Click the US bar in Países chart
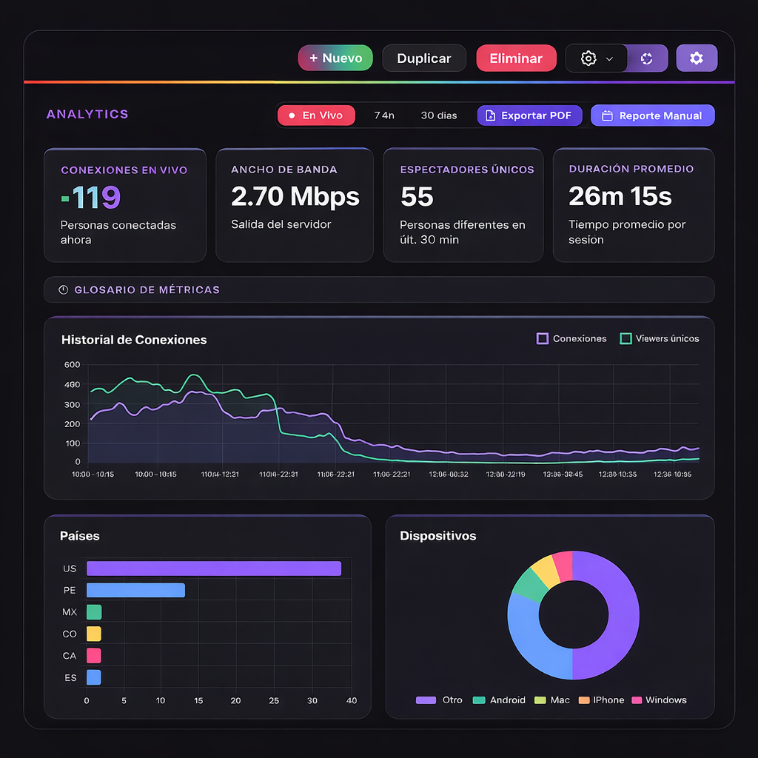 coord(213,568)
